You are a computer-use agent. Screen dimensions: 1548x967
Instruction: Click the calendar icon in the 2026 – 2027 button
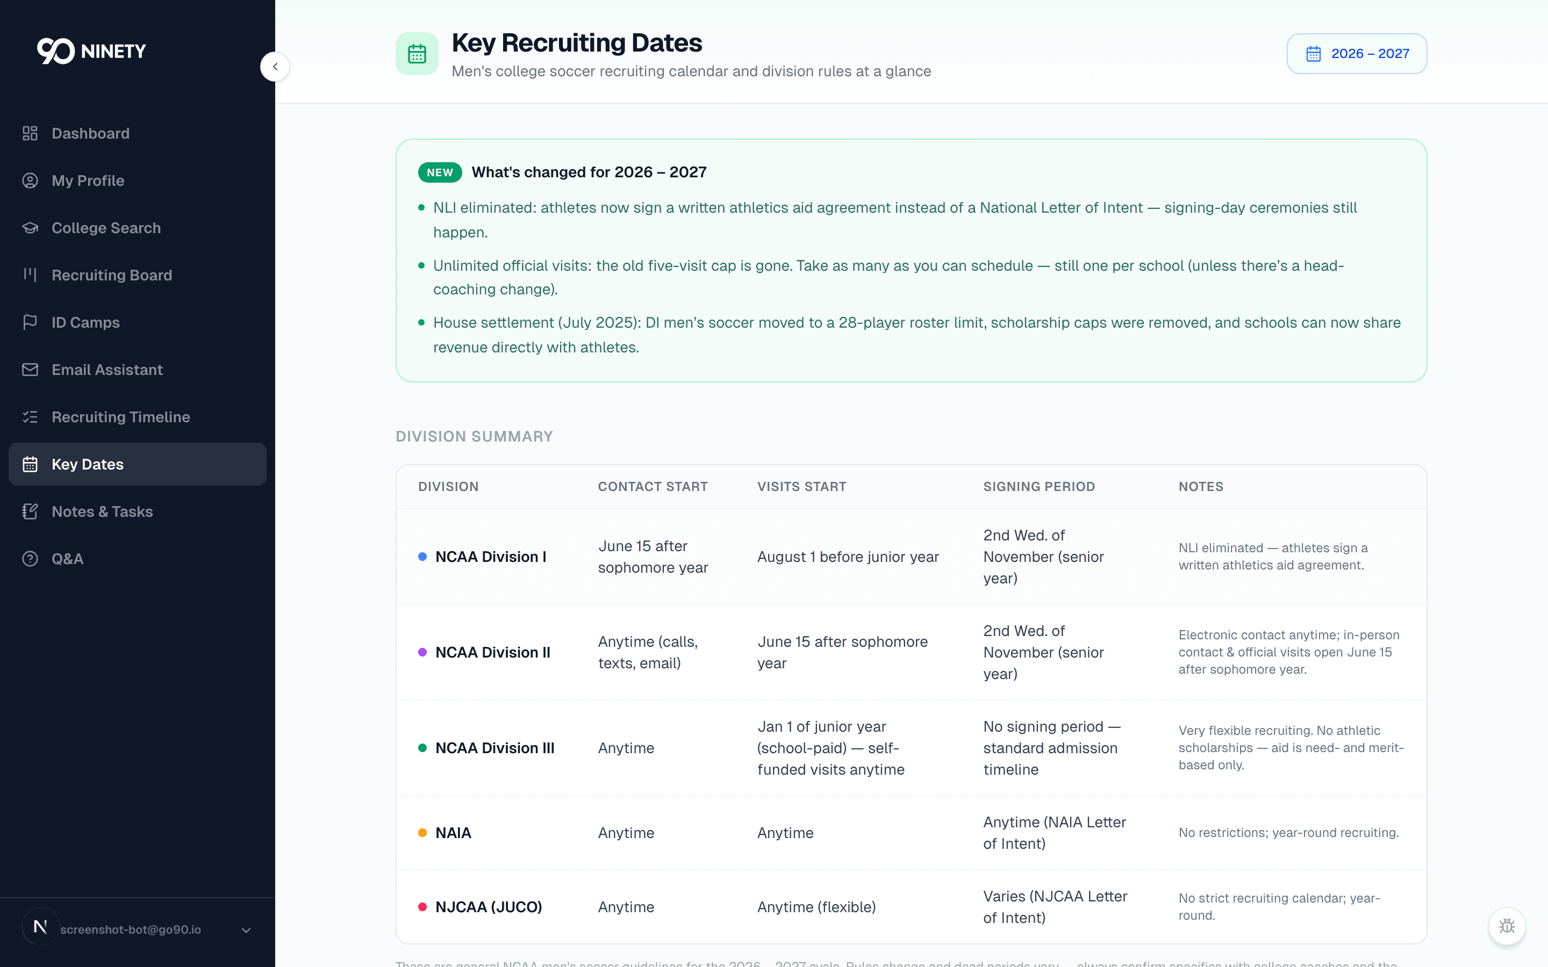(x=1313, y=54)
